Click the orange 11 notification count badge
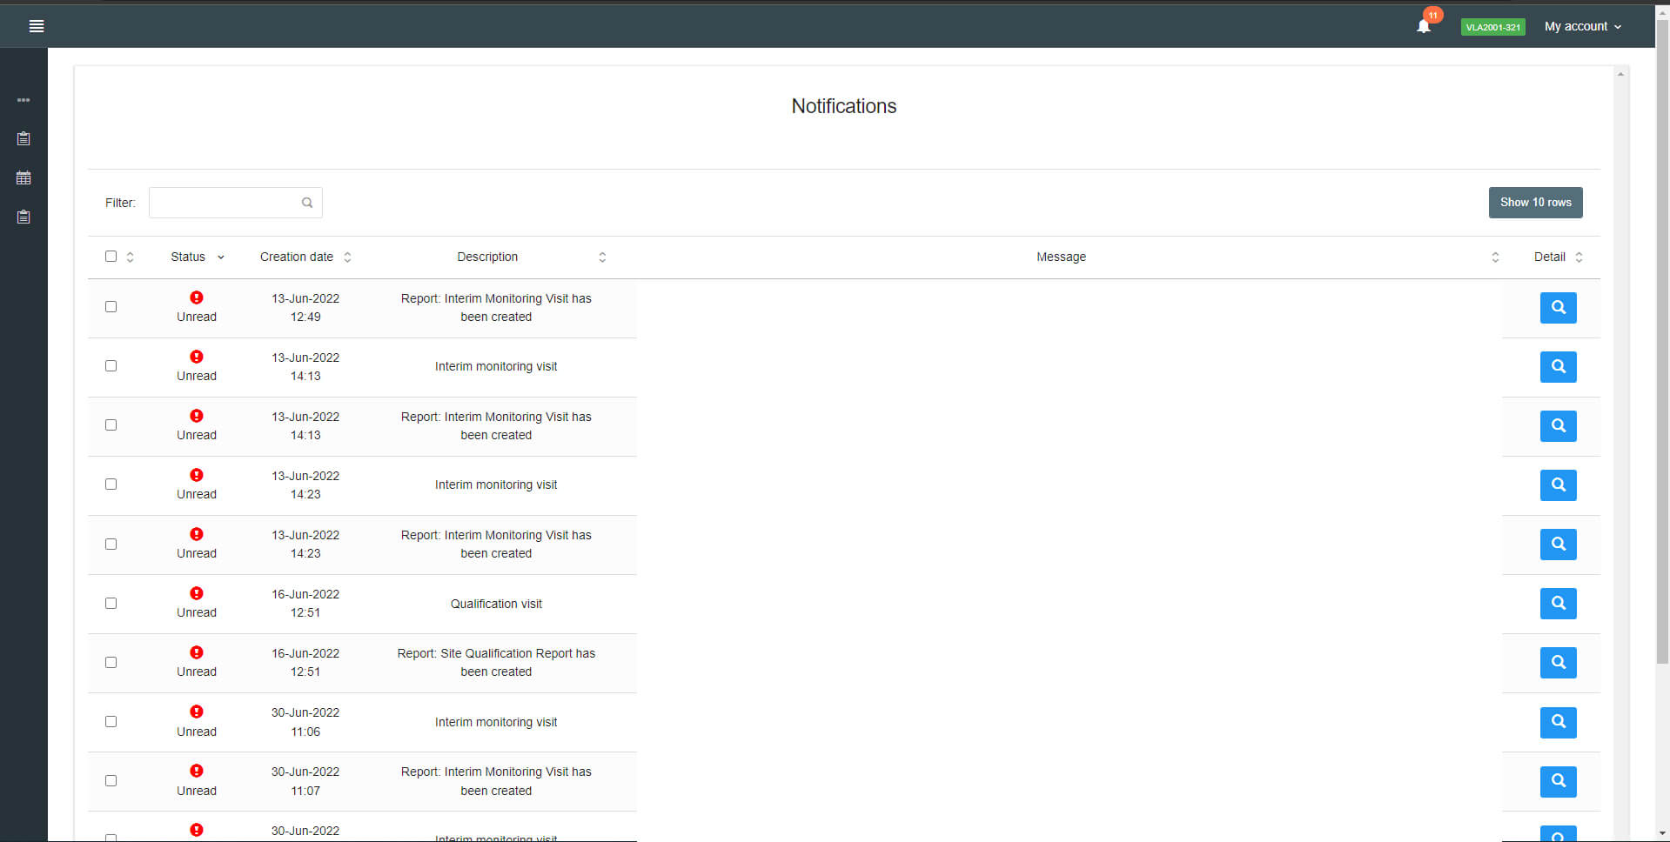 click(x=1432, y=15)
